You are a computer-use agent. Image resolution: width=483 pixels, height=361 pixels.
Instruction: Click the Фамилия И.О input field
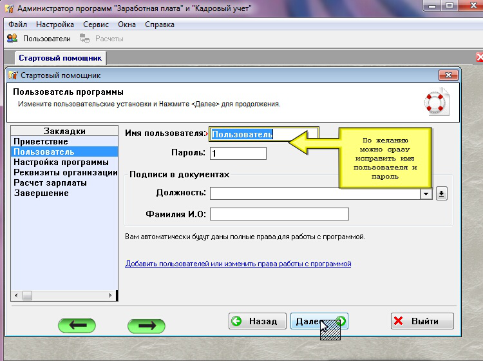point(279,214)
